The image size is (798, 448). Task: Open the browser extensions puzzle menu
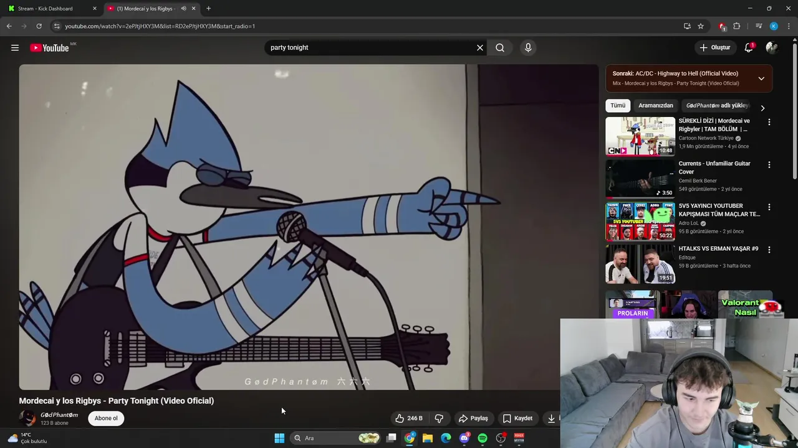click(x=737, y=26)
